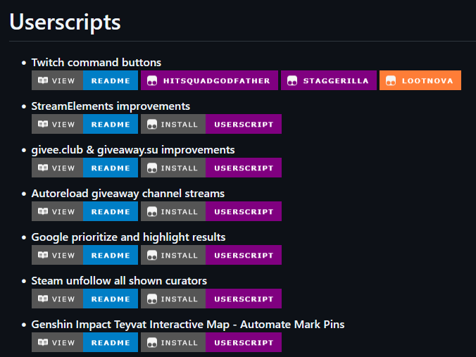Open View Readme badge under Twitch command buttons

(x=84, y=80)
